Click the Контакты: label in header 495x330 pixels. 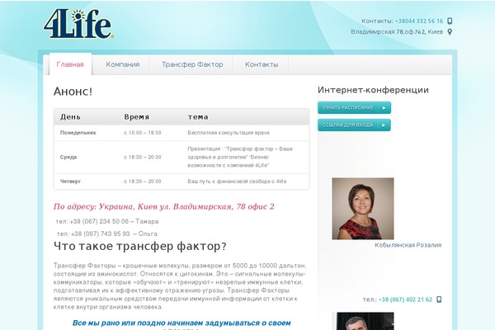(x=377, y=21)
